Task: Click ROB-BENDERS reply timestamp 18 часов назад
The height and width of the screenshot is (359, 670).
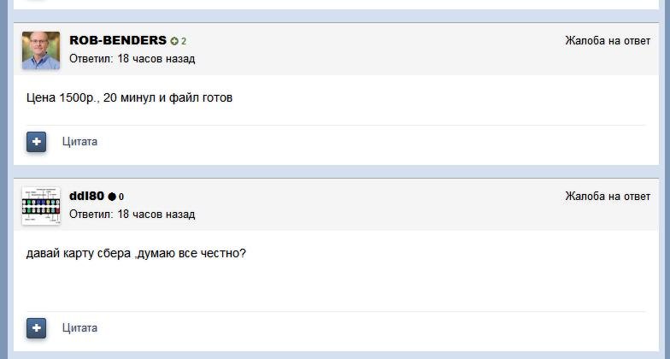Action: (x=156, y=58)
